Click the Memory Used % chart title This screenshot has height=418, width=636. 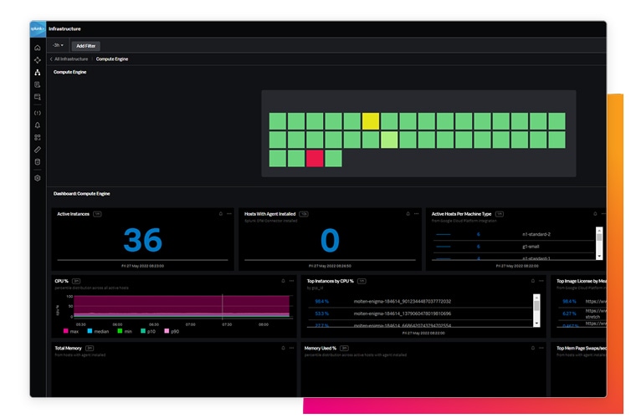click(320, 349)
